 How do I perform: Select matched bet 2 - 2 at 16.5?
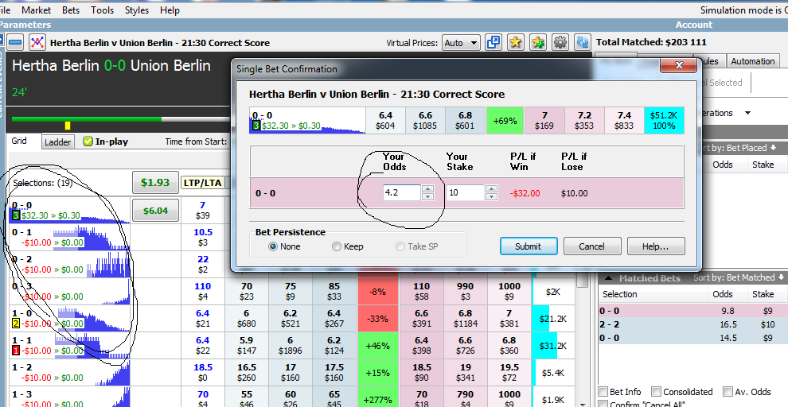pos(693,324)
